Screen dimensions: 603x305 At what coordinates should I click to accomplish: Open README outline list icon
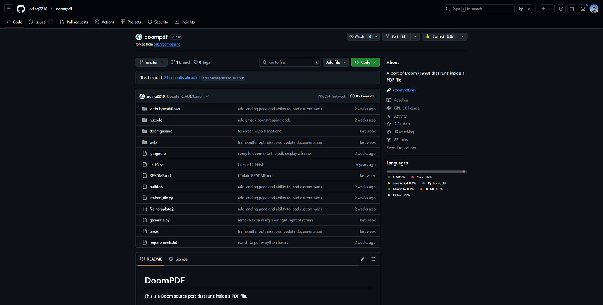pos(373,259)
